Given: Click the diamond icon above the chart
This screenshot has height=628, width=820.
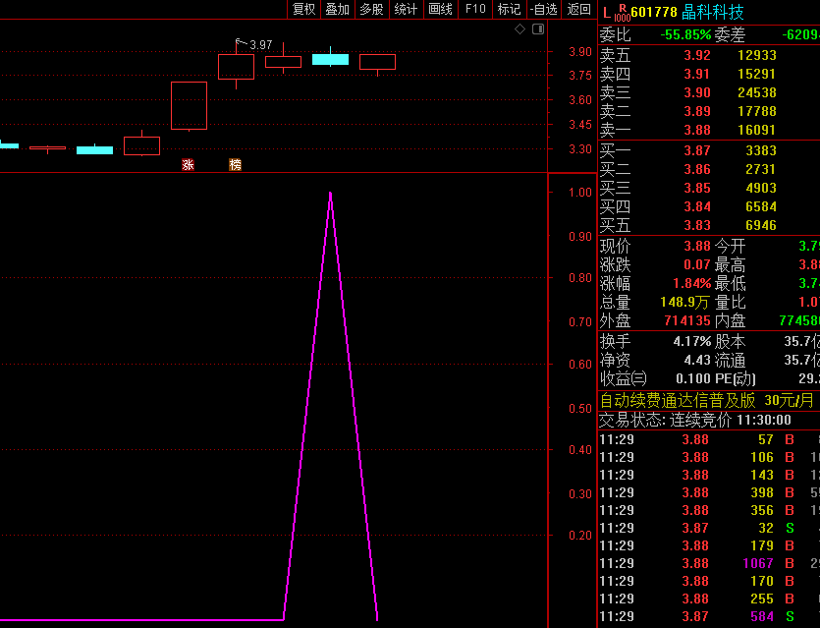Looking at the screenshot, I should 519,29.
